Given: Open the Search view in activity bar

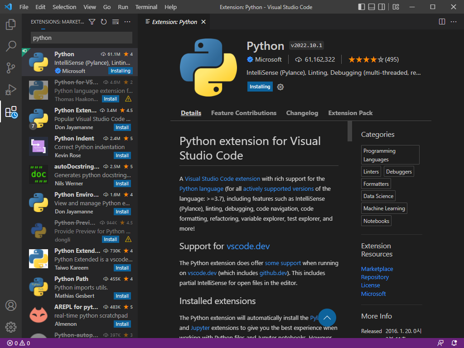Looking at the screenshot, I should 11,46.
